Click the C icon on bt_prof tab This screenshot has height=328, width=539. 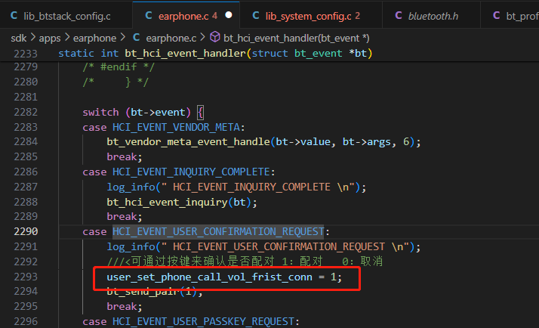(x=497, y=15)
